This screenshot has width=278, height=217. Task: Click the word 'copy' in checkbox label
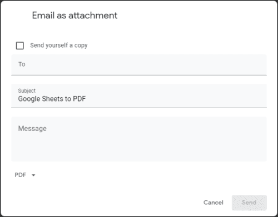[x=81, y=46]
